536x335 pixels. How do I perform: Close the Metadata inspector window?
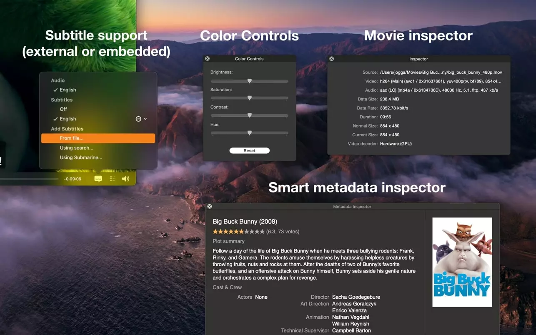210,206
